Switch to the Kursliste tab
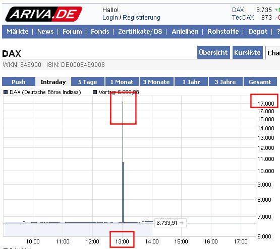The height and width of the screenshot is (249, 280). (248, 52)
